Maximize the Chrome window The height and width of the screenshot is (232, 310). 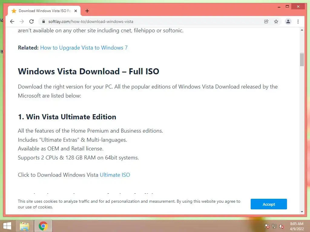pos(287,7)
